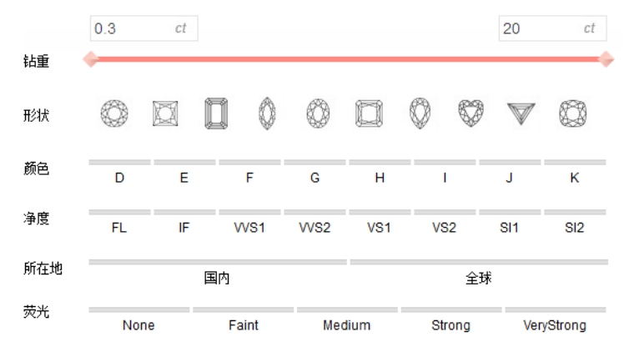Choose the oval diamond shape
624x352 pixels.
(316, 113)
